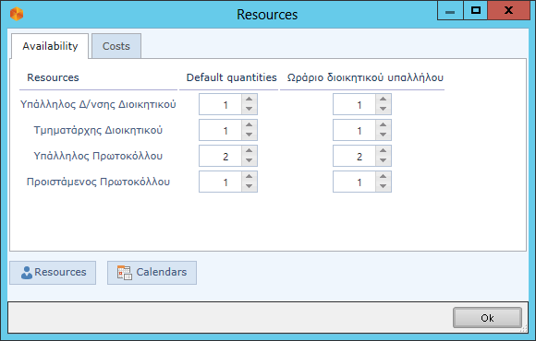The width and height of the screenshot is (536, 341).
Task: Grab the resize grip beside Ok
Action: coord(524,329)
